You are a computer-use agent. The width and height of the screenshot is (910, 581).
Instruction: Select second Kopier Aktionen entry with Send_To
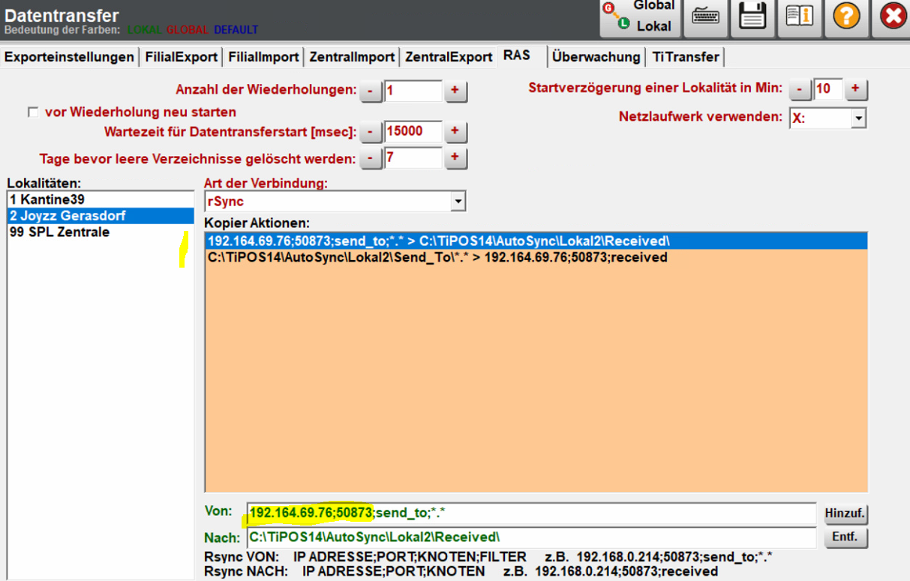536,257
